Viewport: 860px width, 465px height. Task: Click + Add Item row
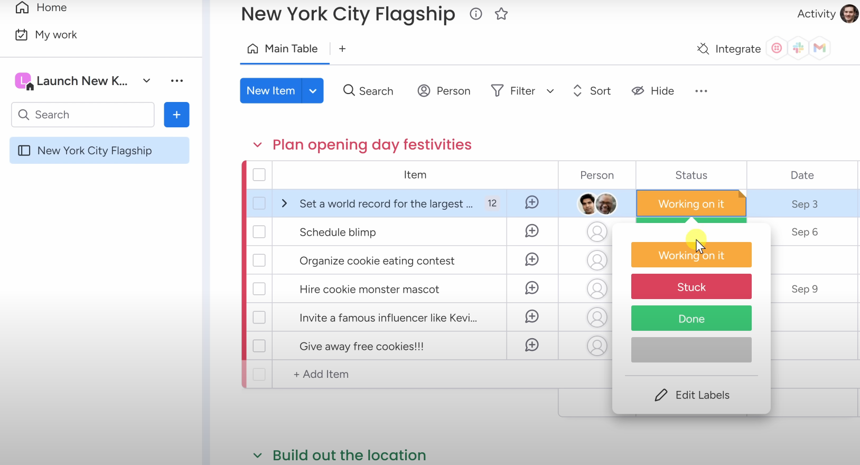tap(321, 374)
